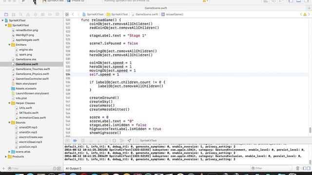312x175 pixels.
Task: Click SpriteKitTest project in jump bar
Action: [x=93, y=14]
